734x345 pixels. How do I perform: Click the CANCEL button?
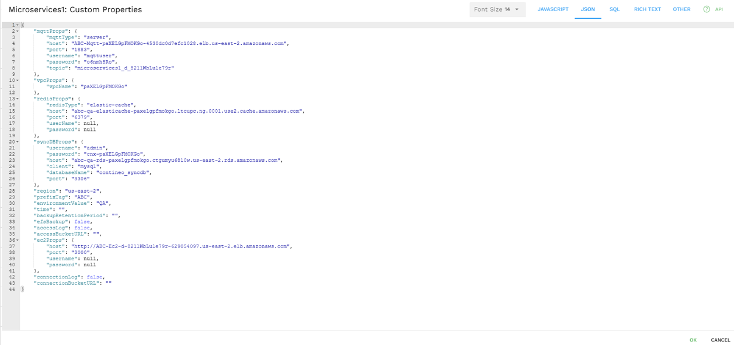(x=720, y=340)
